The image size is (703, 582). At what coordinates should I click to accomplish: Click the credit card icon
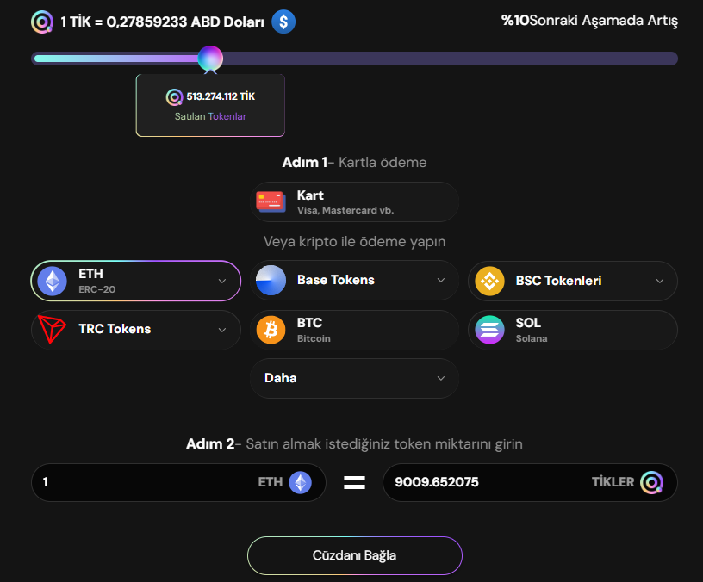[x=271, y=201]
